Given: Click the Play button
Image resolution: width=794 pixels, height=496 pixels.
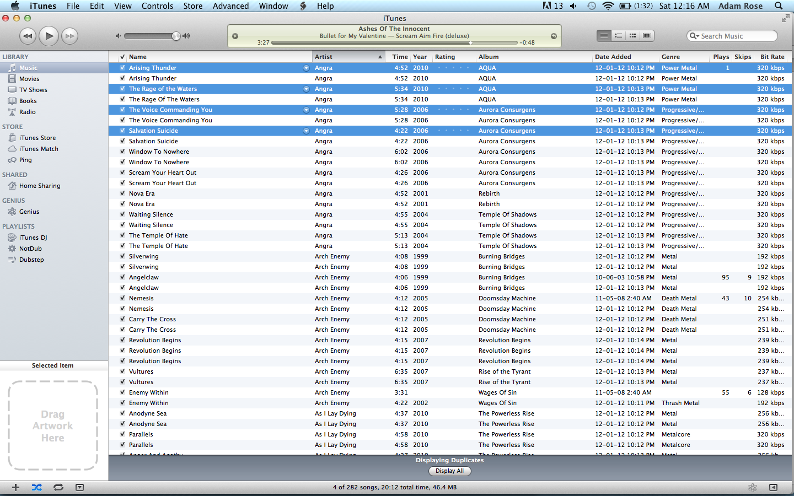Looking at the screenshot, I should tap(49, 36).
